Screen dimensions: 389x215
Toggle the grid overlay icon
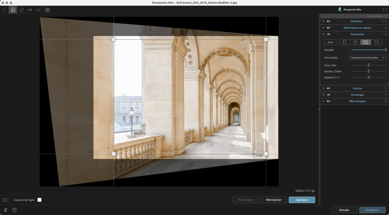click(47, 10)
